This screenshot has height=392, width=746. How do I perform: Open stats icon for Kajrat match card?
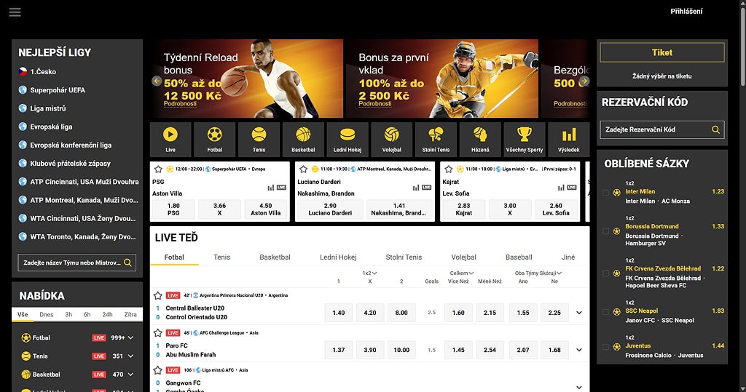point(561,188)
